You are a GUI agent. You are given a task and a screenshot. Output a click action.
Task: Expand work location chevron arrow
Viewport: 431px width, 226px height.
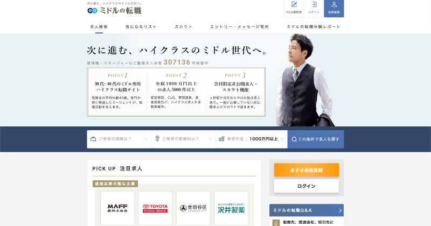click(210, 139)
